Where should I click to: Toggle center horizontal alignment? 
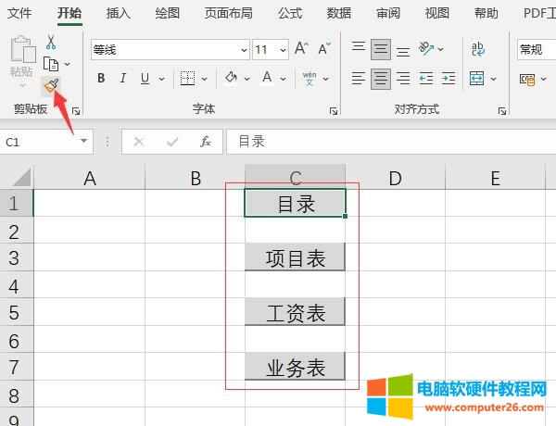[x=380, y=79]
